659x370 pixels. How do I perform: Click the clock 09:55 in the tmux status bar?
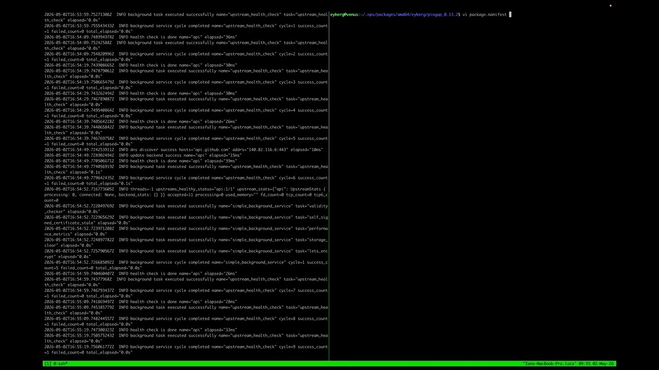585,364
